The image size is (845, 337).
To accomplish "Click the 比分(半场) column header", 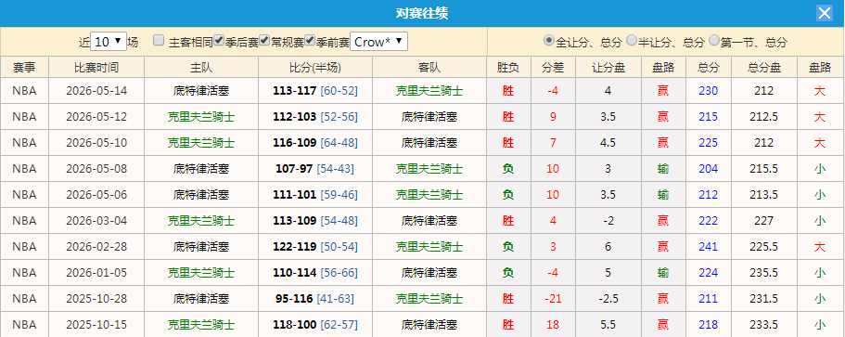I will (315, 68).
